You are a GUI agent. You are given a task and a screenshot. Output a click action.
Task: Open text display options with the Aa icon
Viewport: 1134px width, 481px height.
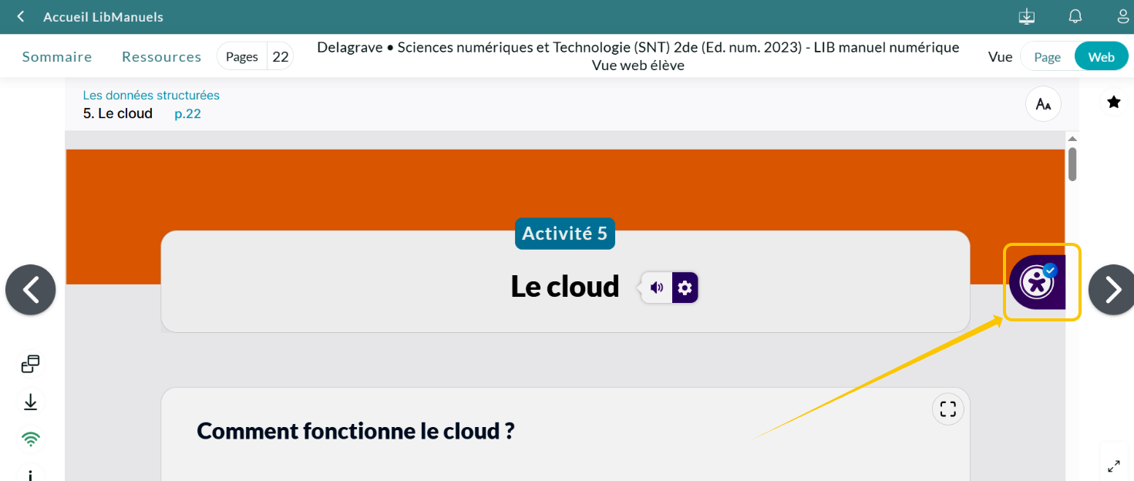point(1042,103)
